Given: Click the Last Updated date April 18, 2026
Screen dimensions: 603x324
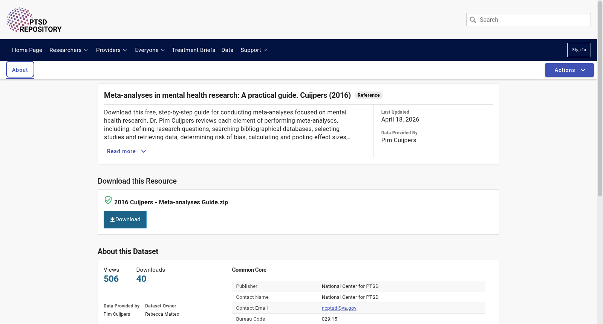Looking at the screenshot, I should click(400, 119).
